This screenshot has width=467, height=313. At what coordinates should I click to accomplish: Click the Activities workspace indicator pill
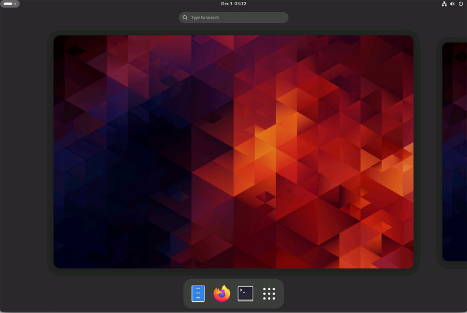(x=10, y=4)
